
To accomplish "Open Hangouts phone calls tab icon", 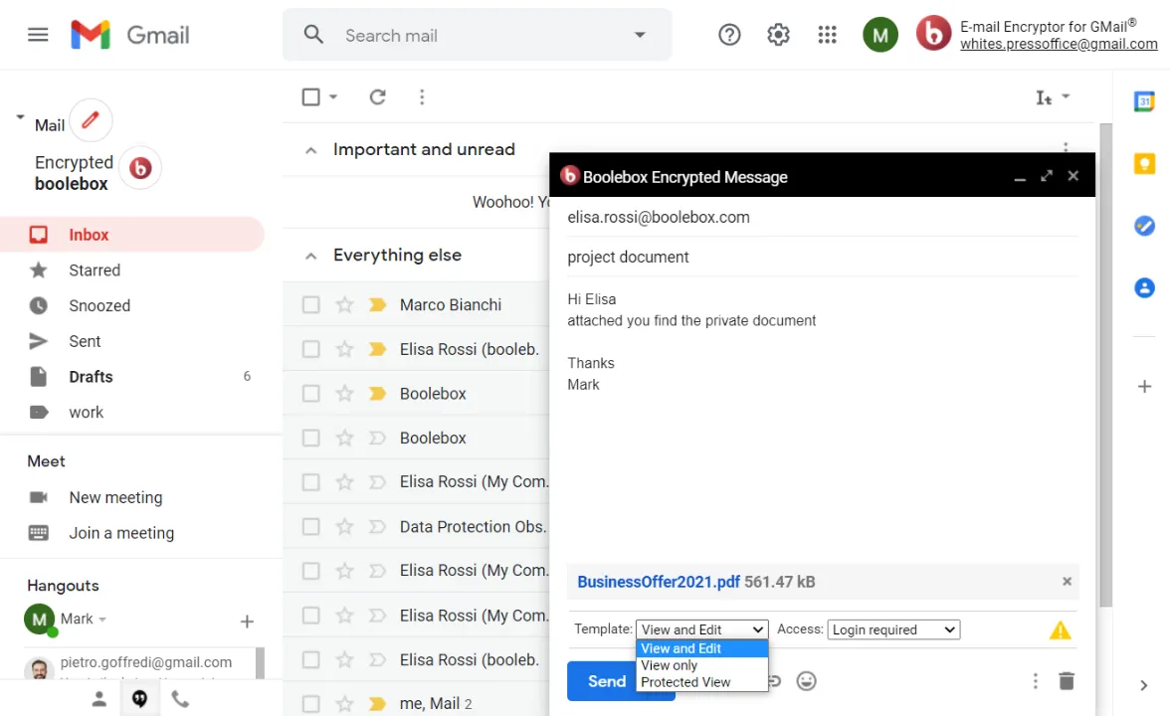I will (181, 699).
